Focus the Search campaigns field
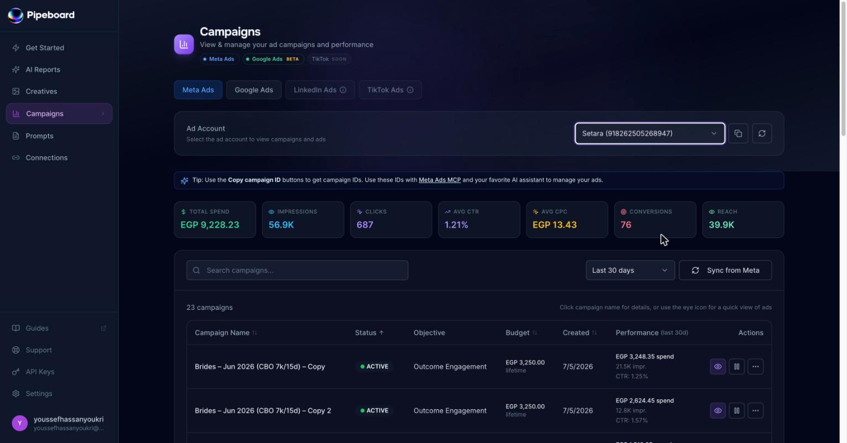 coord(297,270)
